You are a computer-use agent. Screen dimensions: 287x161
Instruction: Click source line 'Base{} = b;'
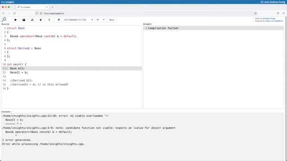[x=19, y=72]
